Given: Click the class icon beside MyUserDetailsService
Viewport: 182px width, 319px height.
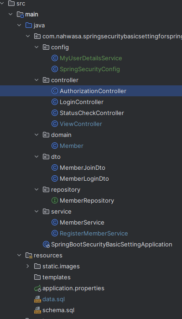Looking at the screenshot, I should click(54, 58).
